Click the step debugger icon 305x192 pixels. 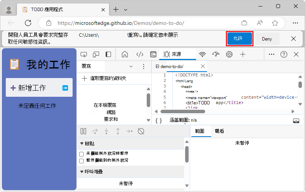tap(129, 131)
